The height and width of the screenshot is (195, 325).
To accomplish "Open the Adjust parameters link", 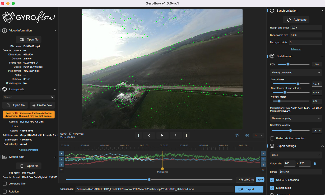I will click(29, 150).
